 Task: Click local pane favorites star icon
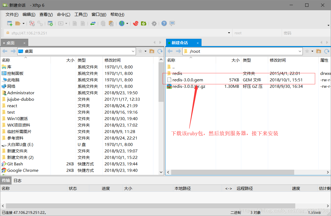[x=140, y=51]
